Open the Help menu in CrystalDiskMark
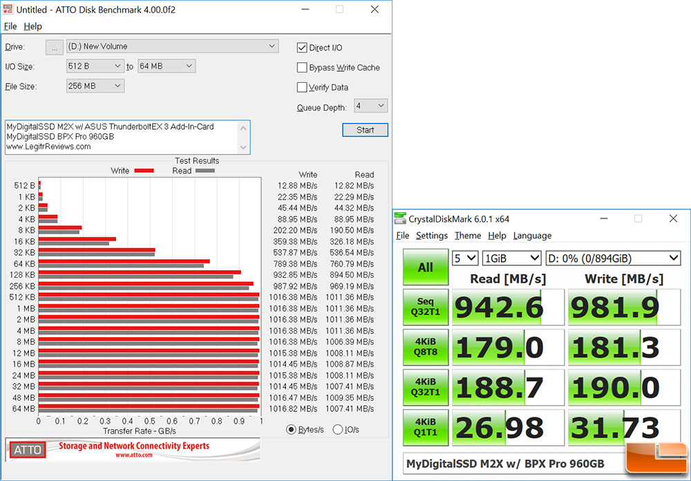Viewport: 691px width, 481px height. (x=497, y=236)
